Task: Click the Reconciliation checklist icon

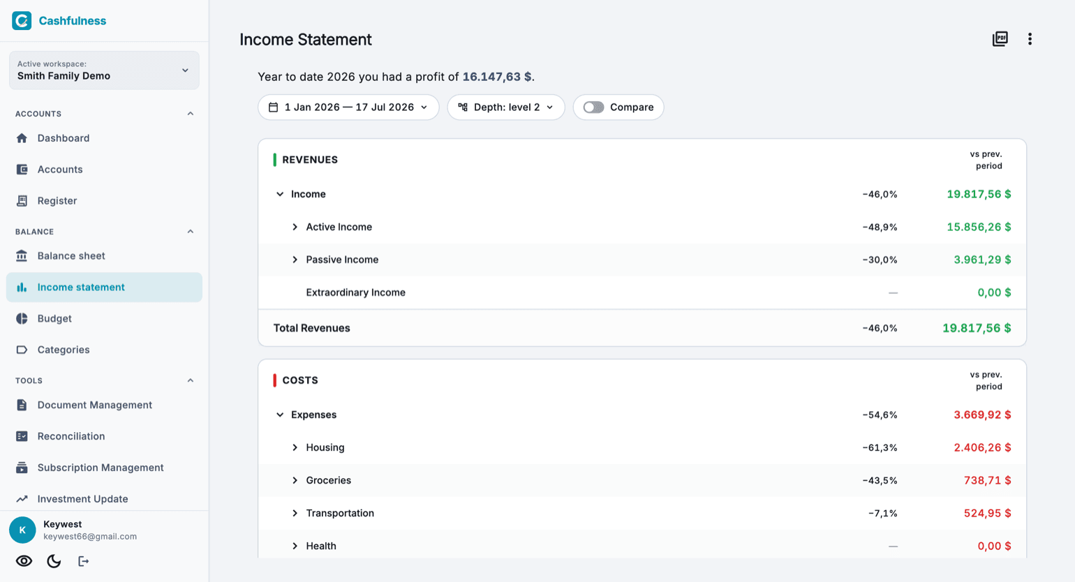Action: point(22,436)
